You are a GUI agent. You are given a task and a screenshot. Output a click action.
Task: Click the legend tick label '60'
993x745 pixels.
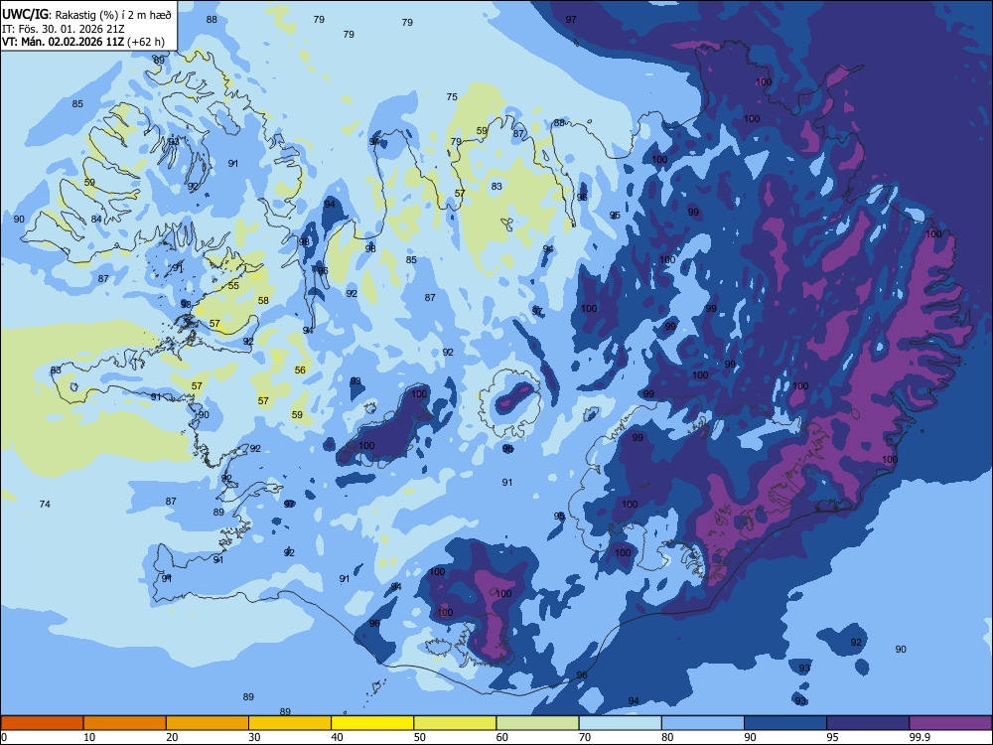point(502,737)
